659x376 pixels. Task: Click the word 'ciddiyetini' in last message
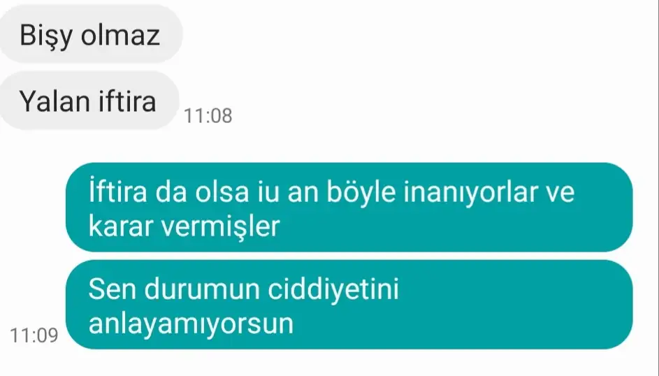coord(333,289)
